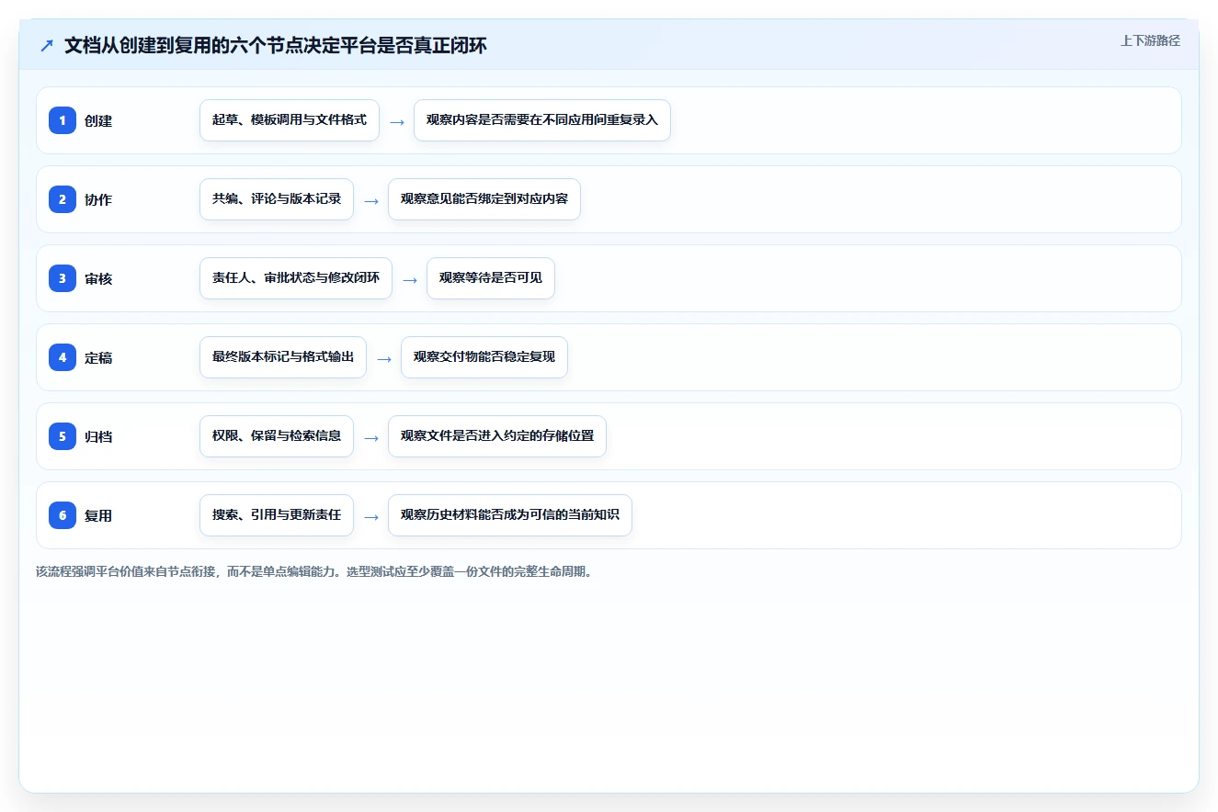Click the arrow in the 审核 row
The height and width of the screenshot is (812, 1218).
tap(410, 279)
